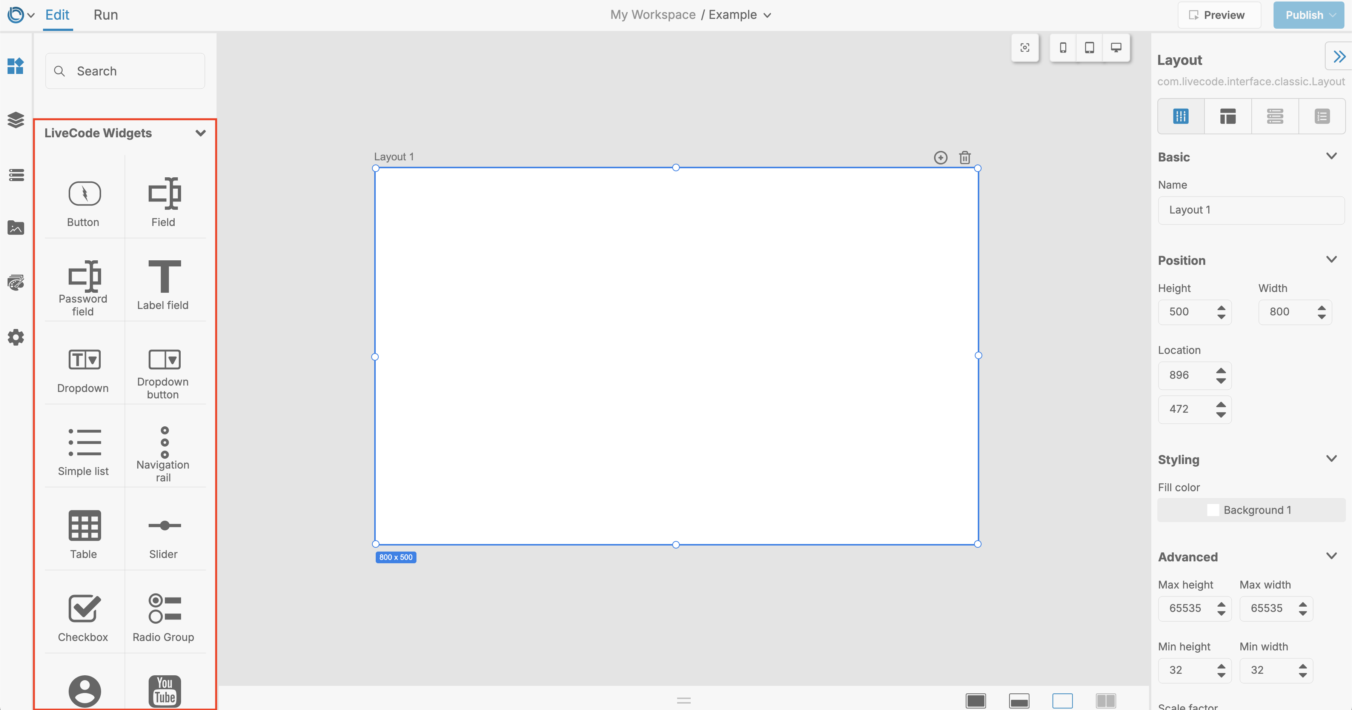Click the Max width stepper field

tap(1276, 609)
